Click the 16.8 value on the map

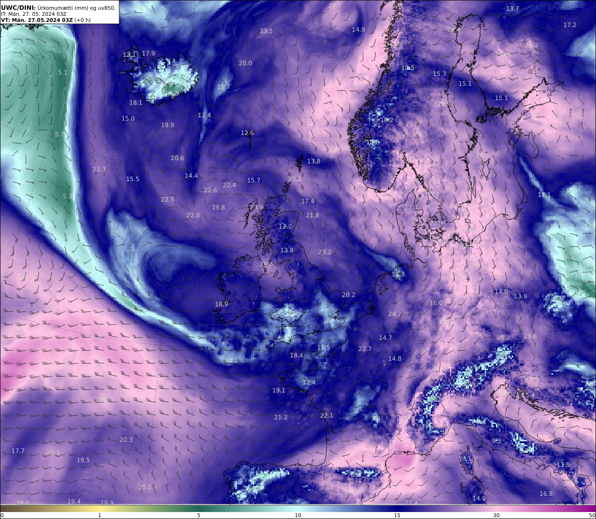(x=546, y=493)
